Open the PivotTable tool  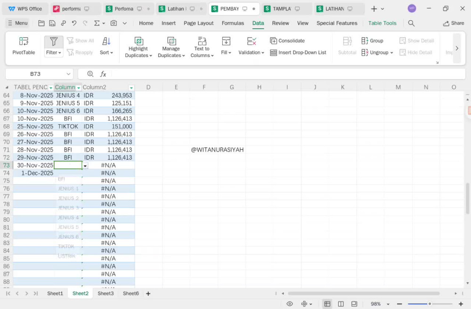tap(24, 46)
